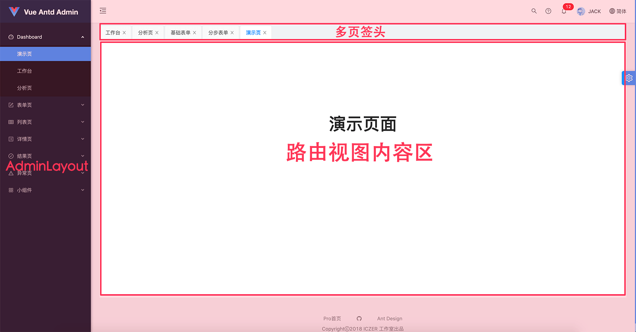
Task: Switch to the 基础表单 tab
Action: pos(180,33)
